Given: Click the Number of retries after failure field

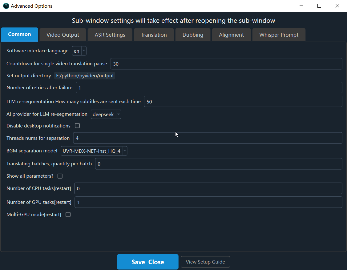Looking at the screenshot, I should coord(209,88).
